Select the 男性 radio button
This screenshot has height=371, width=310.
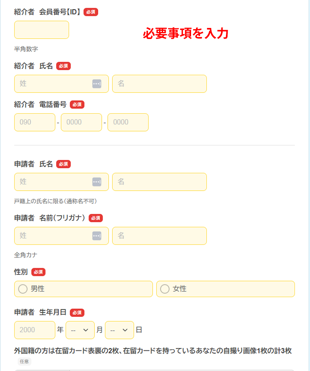[x=23, y=289]
